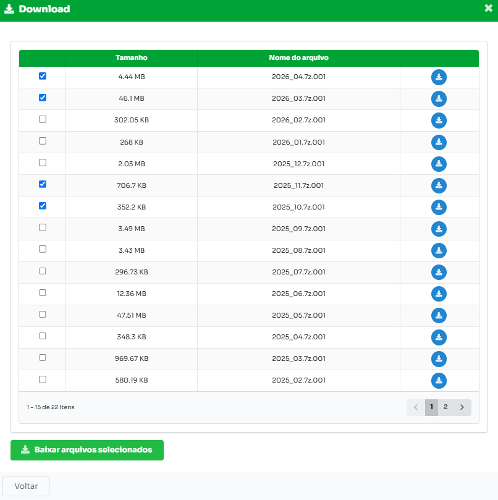Check the 2026_01.7z.001 checkbox
The width and height of the screenshot is (498, 500).
coord(43,141)
